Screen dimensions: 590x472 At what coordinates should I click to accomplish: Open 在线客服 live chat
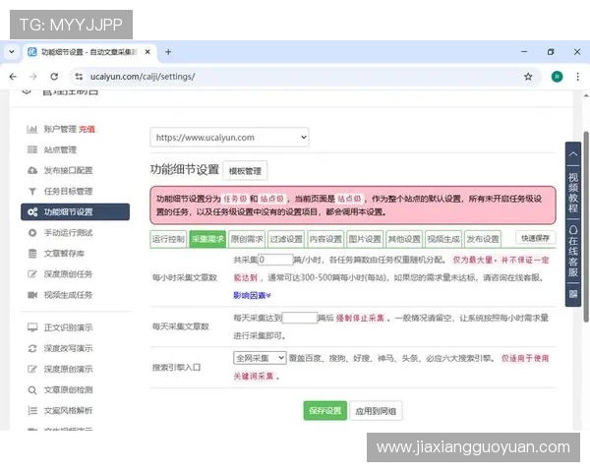pyautogui.click(x=572, y=252)
